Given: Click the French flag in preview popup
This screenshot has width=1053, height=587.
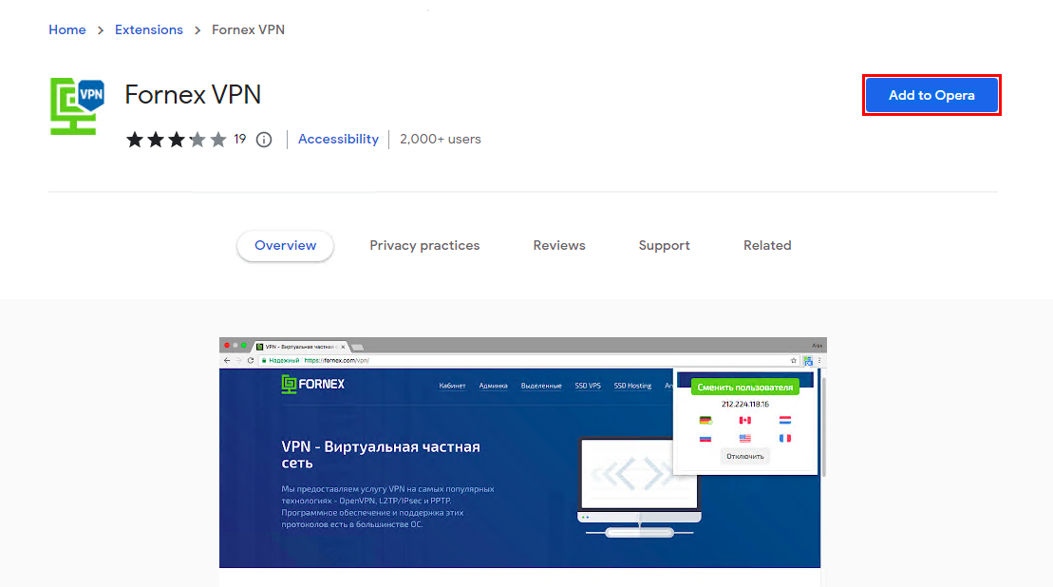Looking at the screenshot, I should 785,439.
